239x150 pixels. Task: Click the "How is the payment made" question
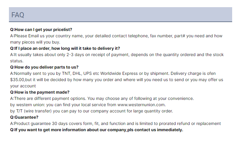point(40,92)
